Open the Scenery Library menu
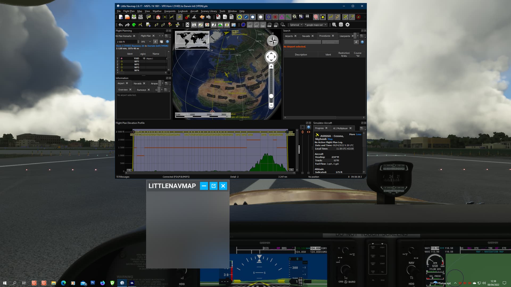This screenshot has width=511, height=287. (209, 11)
